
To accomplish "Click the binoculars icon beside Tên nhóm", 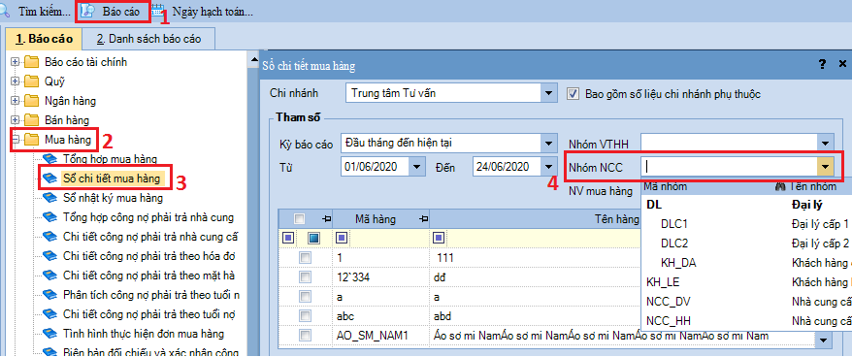I will click(781, 186).
